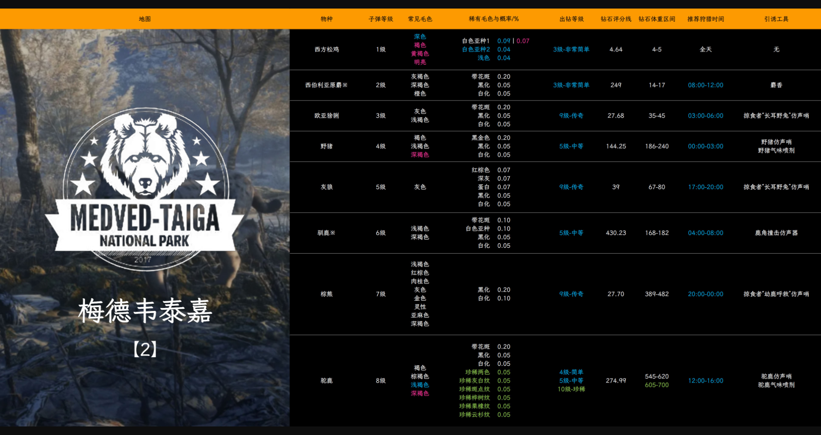Click the 珍稀两色 rare fur of 驼鹿

478,373
